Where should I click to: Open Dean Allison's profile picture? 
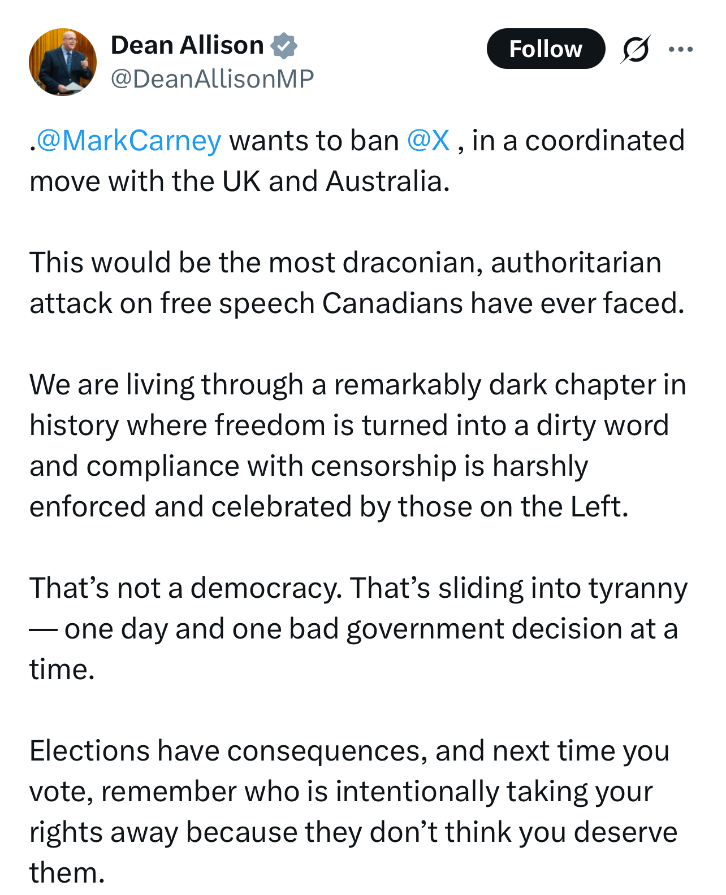[63, 62]
